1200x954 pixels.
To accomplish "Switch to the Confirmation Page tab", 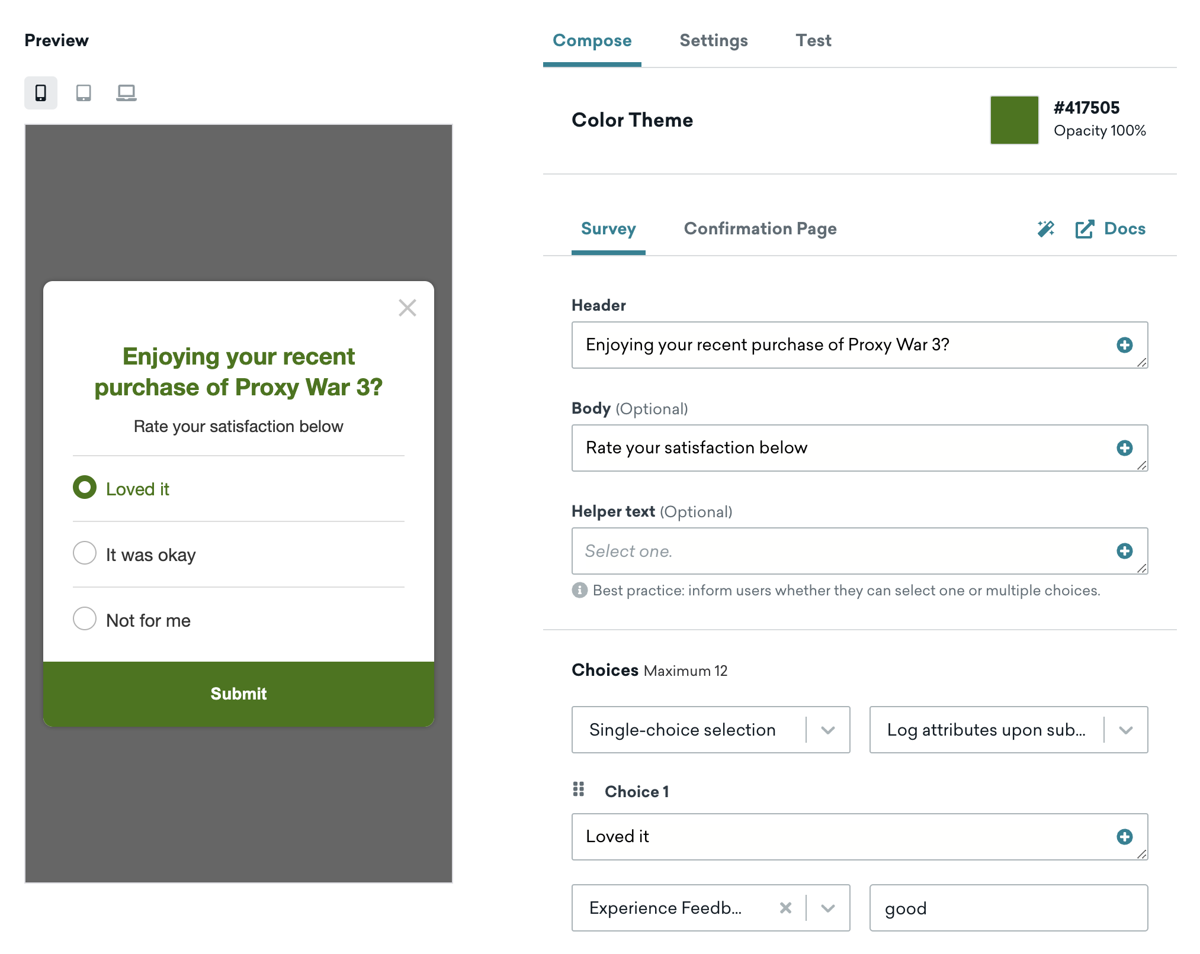I will (x=760, y=229).
